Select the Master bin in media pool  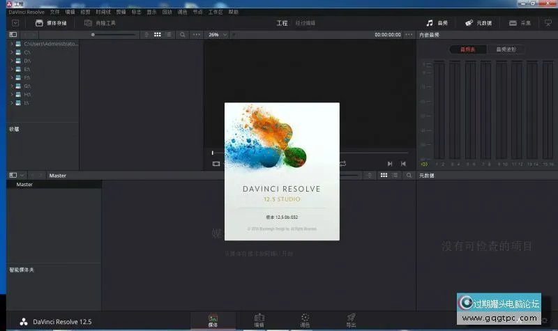click(24, 185)
